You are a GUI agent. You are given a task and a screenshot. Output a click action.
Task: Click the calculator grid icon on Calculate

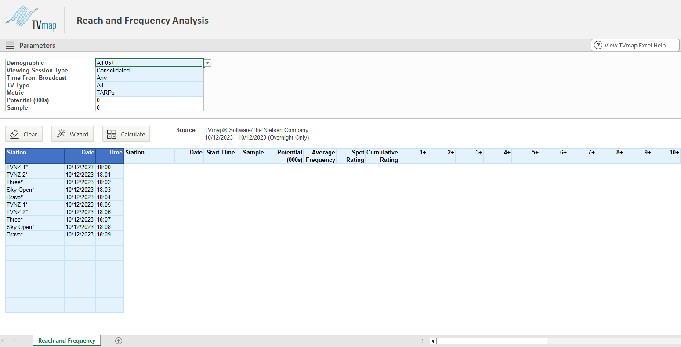pyautogui.click(x=112, y=134)
